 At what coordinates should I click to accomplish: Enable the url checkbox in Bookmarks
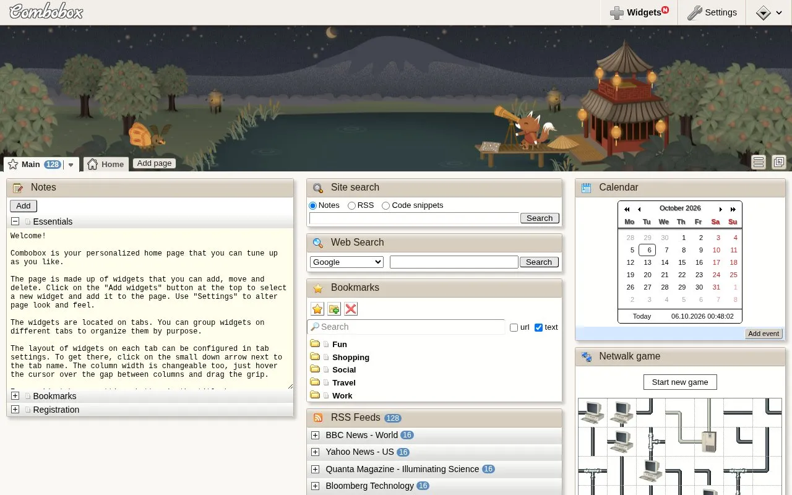click(514, 327)
